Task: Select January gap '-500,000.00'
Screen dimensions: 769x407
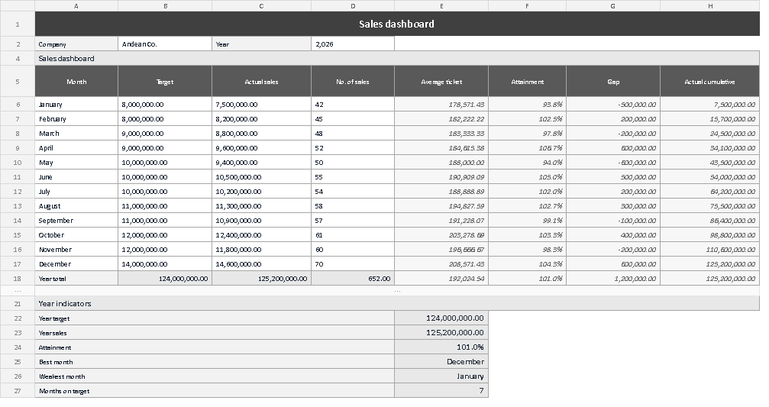Action: (x=613, y=105)
